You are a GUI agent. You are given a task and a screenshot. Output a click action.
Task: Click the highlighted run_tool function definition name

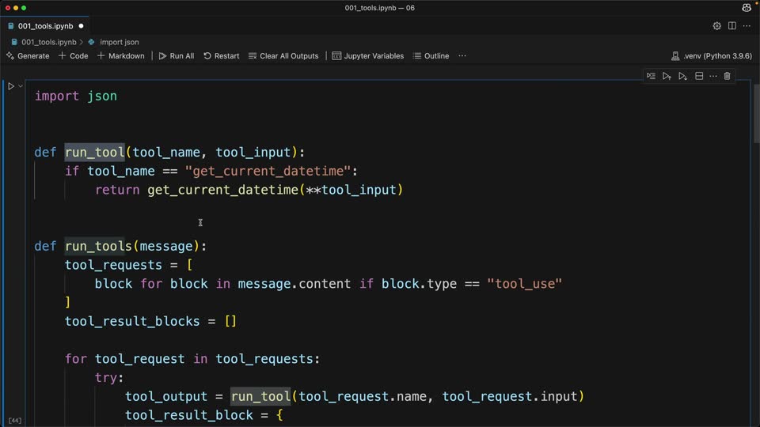(94, 153)
